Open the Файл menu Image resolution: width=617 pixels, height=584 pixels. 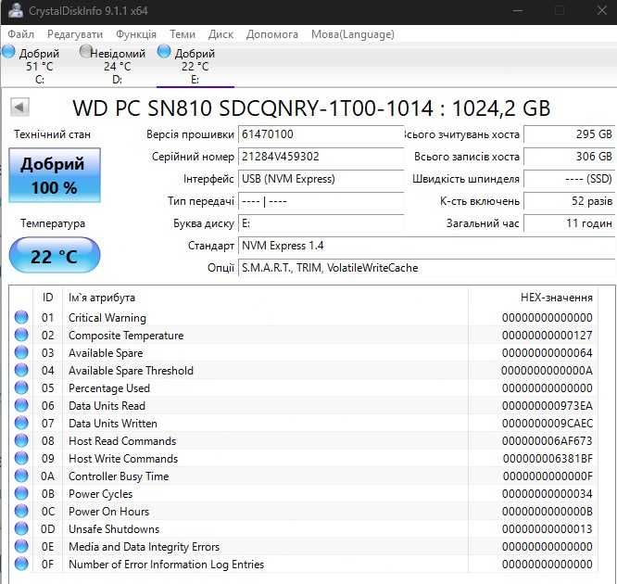[21, 34]
